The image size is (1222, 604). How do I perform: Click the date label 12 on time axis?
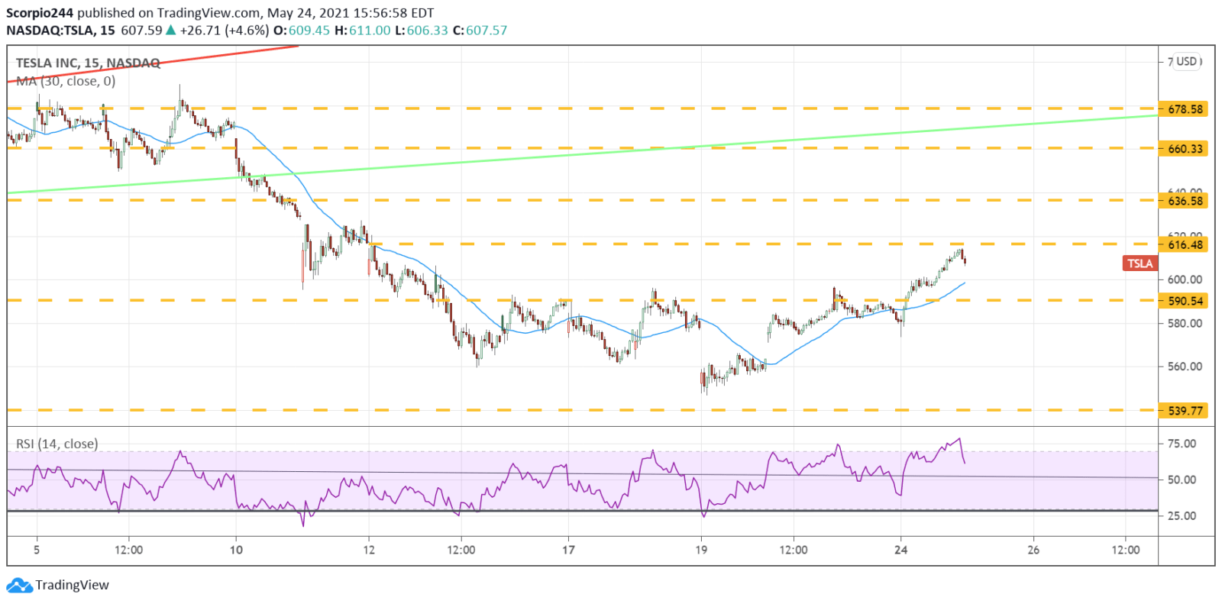369,550
